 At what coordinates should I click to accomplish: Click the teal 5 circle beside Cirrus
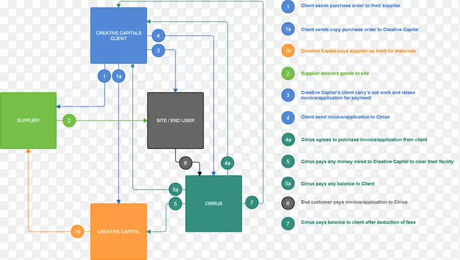coord(175,204)
